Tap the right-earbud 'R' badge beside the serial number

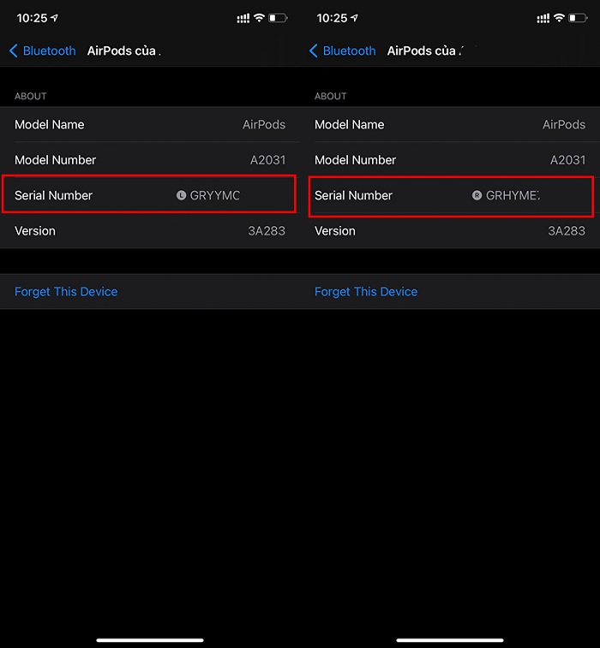[477, 195]
